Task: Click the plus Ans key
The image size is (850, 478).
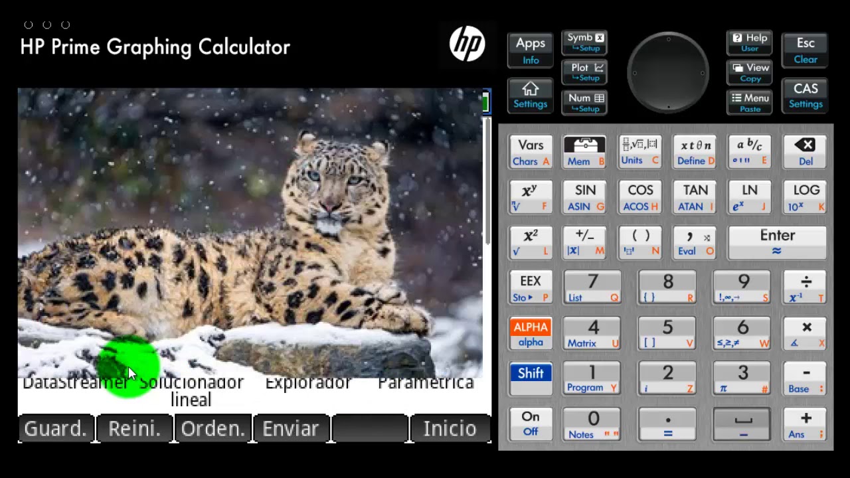Action: [805, 424]
